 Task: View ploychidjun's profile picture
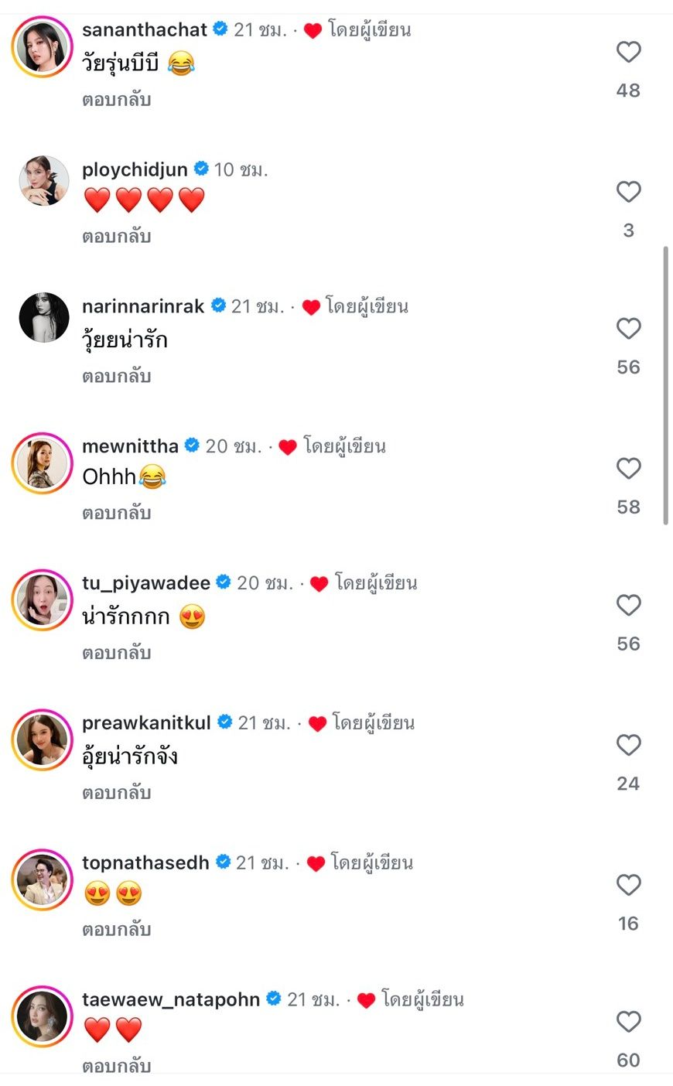point(43,181)
